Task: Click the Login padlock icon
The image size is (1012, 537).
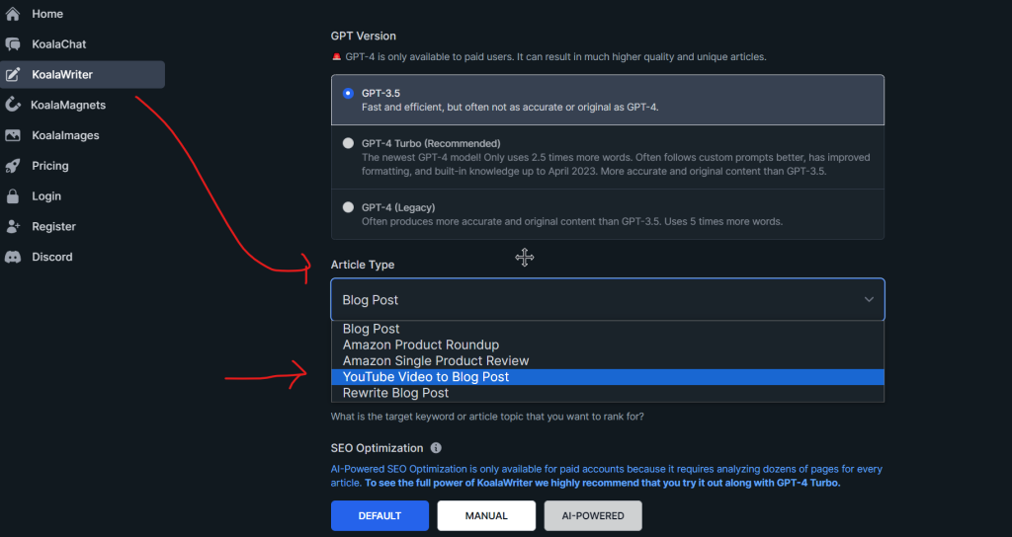Action: (x=12, y=196)
